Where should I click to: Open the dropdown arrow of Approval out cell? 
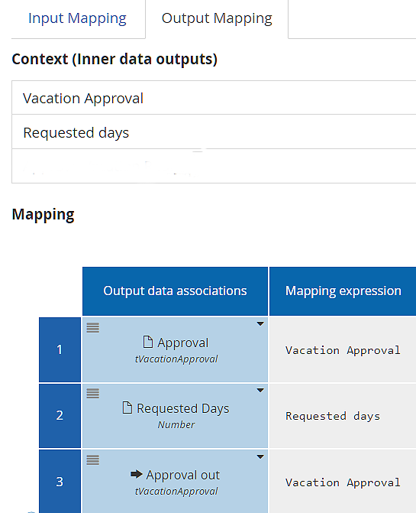click(x=260, y=457)
